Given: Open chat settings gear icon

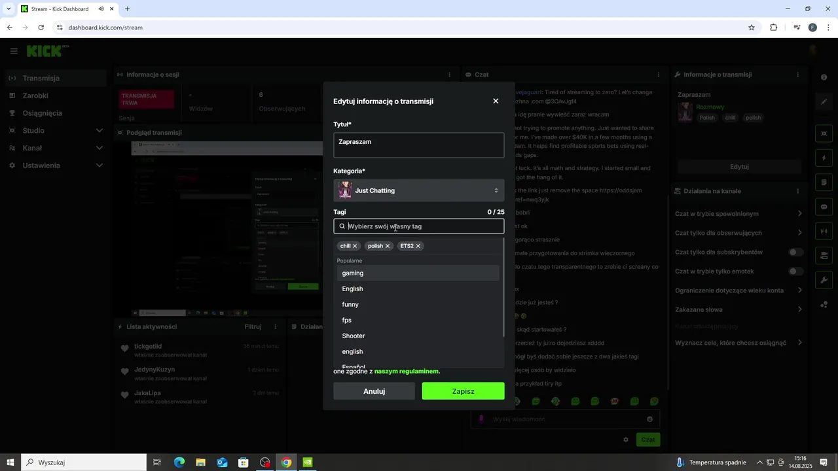Looking at the screenshot, I should pos(626,440).
